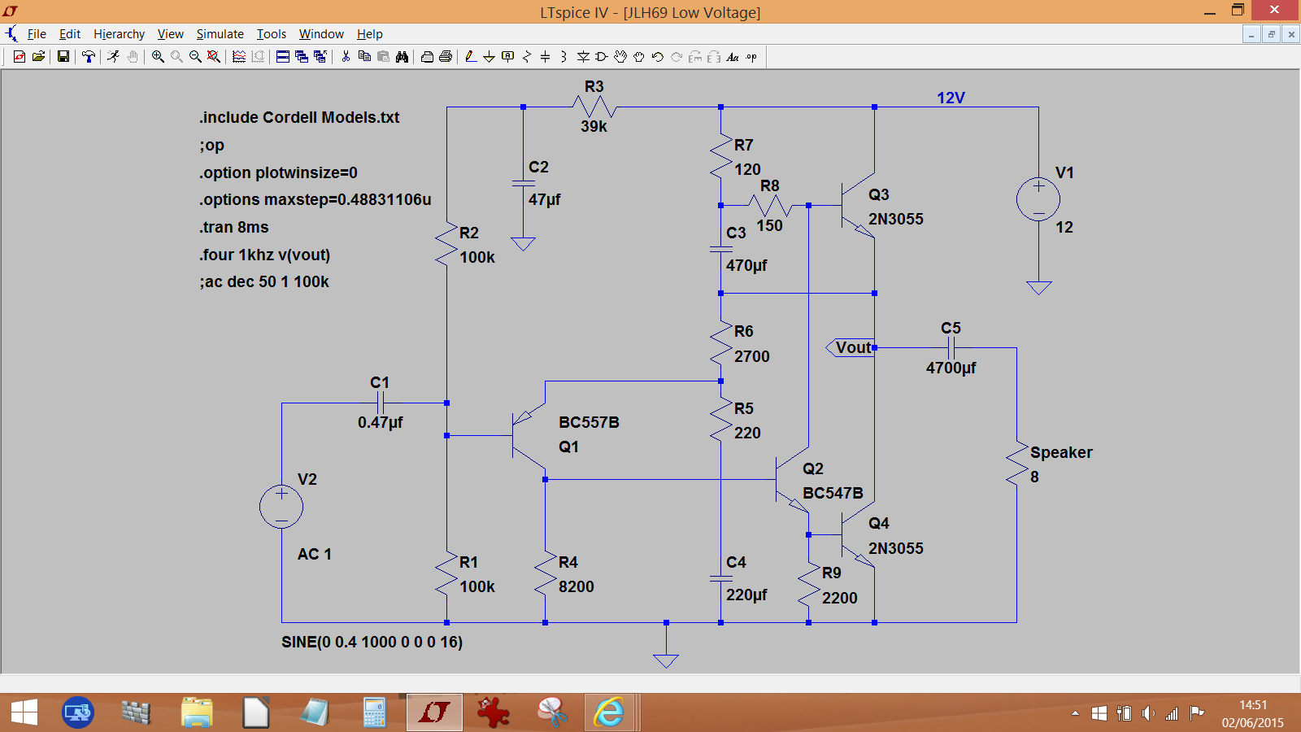The width and height of the screenshot is (1301, 732).
Task: Select the SPICE directive .op tool
Action: coord(751,57)
